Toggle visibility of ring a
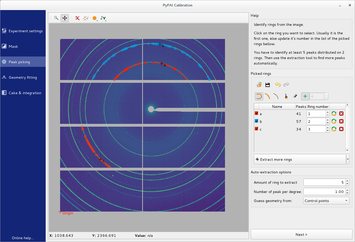Image resolution: width=355 pixels, height=242 pixels. (x=256, y=113)
